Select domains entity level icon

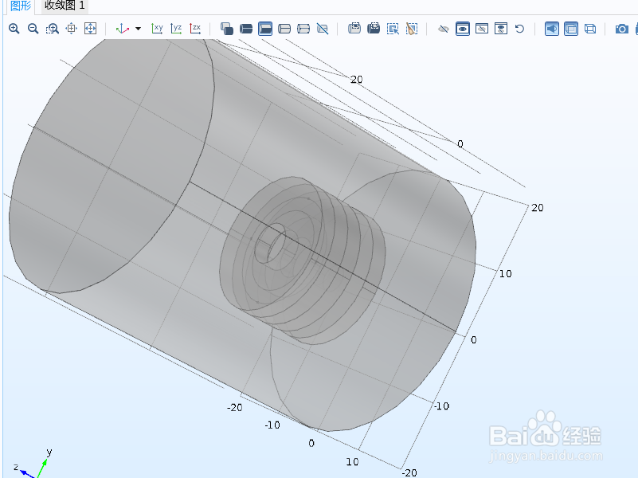click(246, 29)
